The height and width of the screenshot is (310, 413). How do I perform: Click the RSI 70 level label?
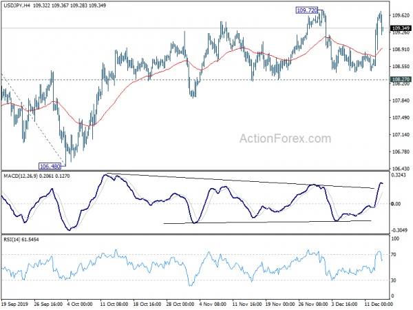(394, 254)
